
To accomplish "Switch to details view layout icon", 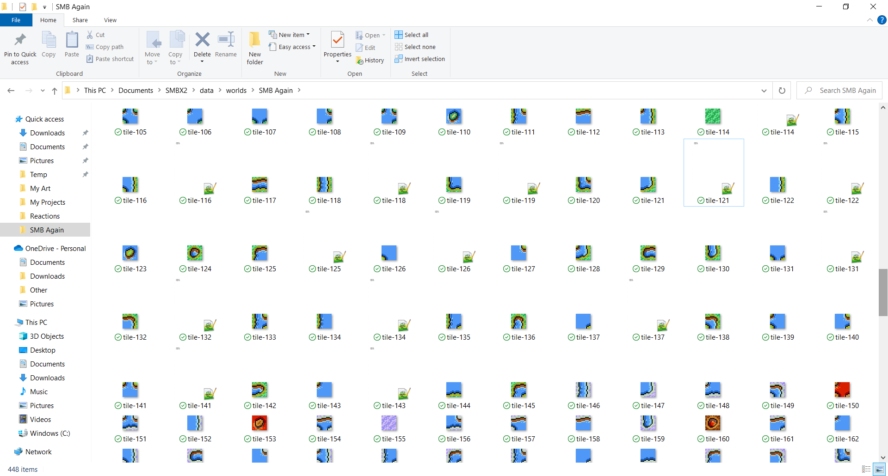I will (866, 469).
